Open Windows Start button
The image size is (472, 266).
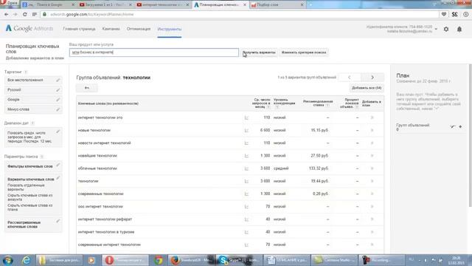click(x=8, y=260)
